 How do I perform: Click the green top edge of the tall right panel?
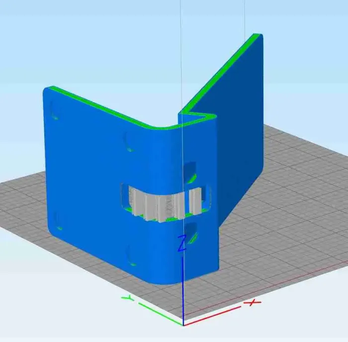click(x=222, y=72)
